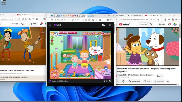This screenshot has height=102, width=182.
Task: Mute The Adventures tab via speaker icon
Action: [x=148, y=15]
